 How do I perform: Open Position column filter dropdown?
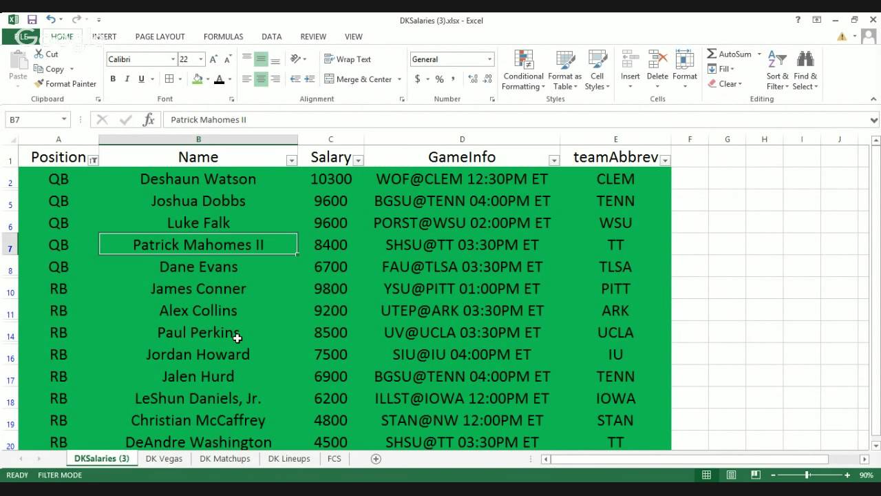click(x=93, y=161)
